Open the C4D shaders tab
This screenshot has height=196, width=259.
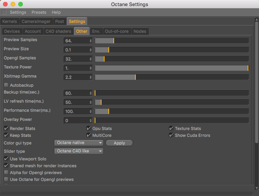58,31
